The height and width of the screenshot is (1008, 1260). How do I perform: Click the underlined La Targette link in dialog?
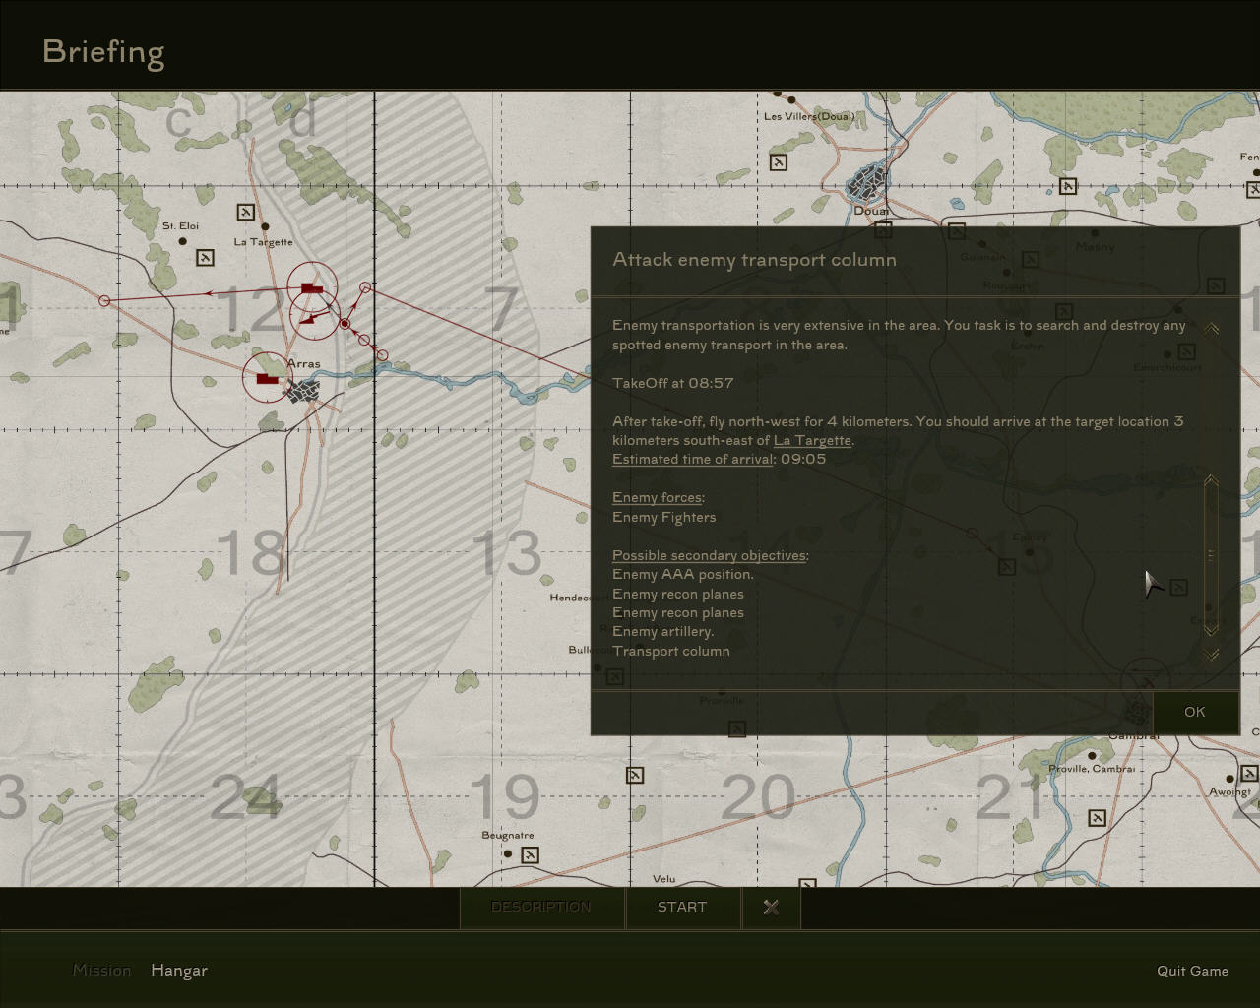(x=812, y=441)
